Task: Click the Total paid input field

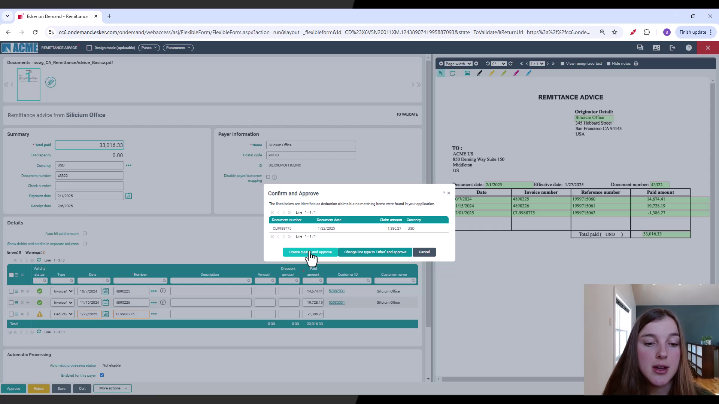Action: (x=89, y=145)
